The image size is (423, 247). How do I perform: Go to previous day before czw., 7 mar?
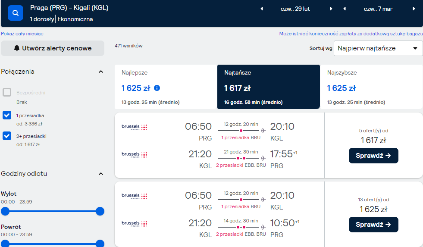[x=345, y=9]
